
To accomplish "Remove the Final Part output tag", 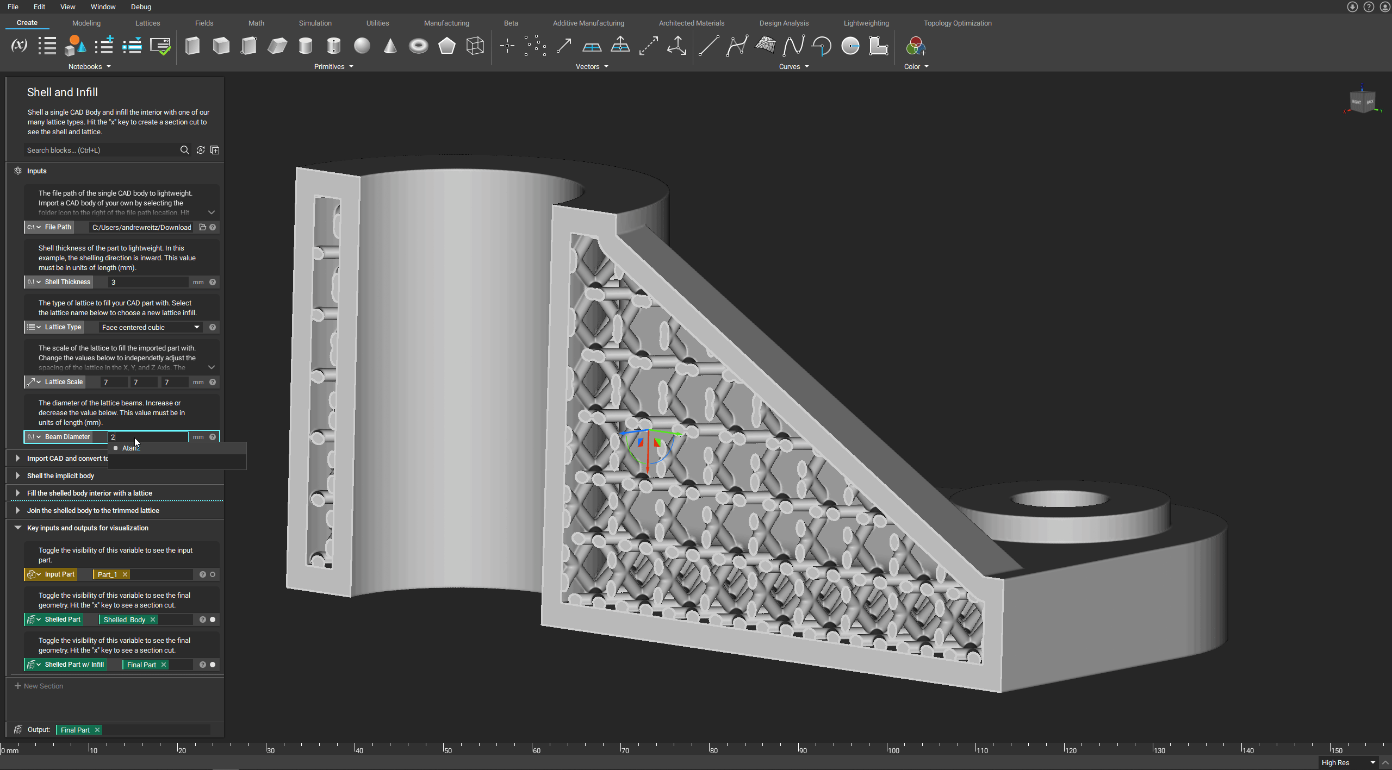I will click(x=97, y=729).
